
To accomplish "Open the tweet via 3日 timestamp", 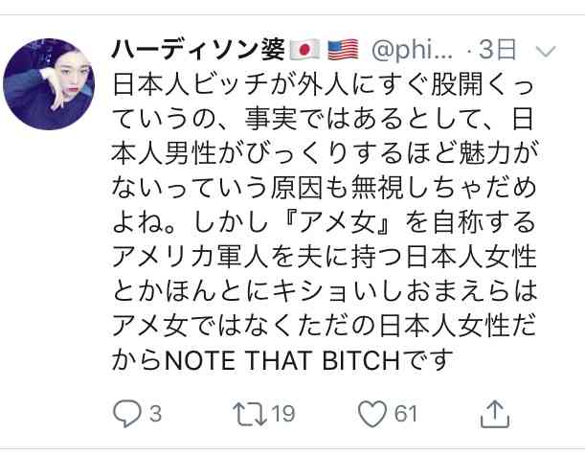I will pos(499,47).
